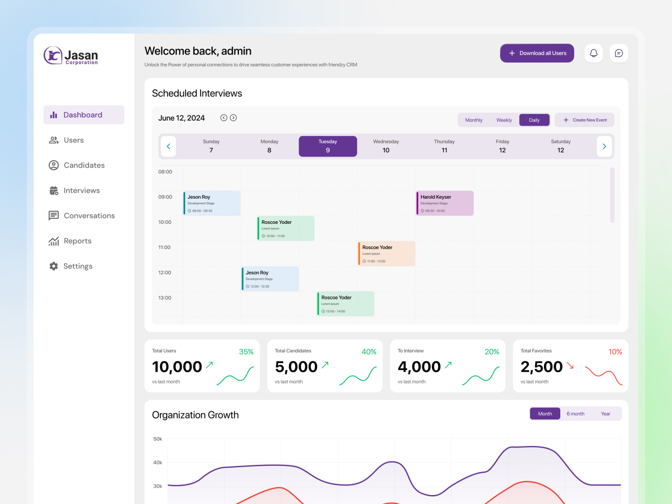Select Thursday 11 in the week strip
672x504 pixels.
tap(444, 147)
